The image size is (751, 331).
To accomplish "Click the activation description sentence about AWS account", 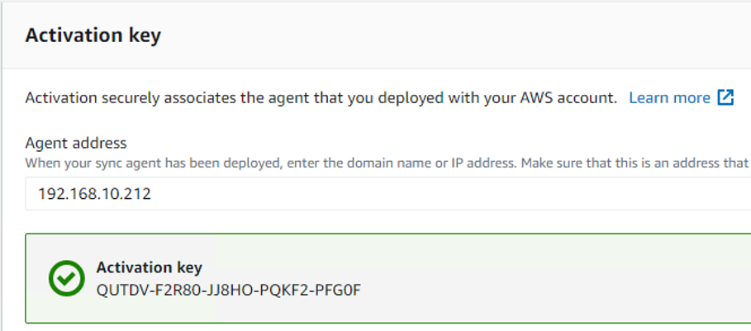I will (x=321, y=98).
